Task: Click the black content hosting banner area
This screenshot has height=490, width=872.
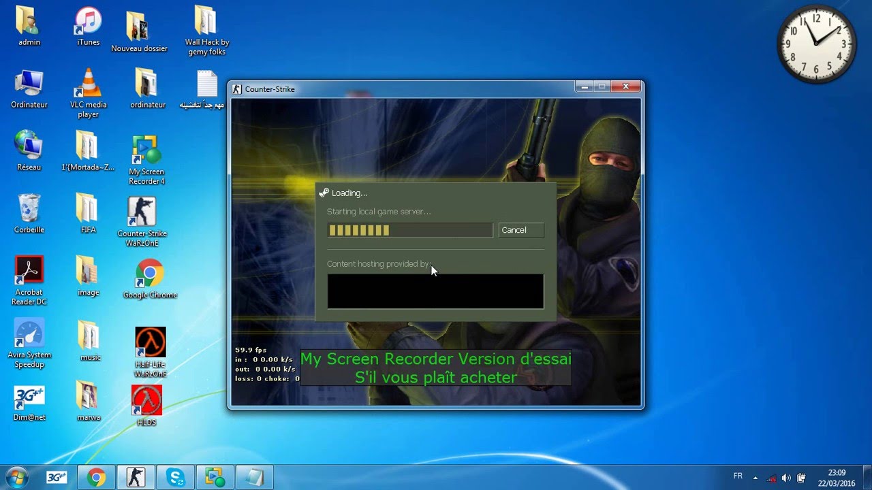Action: point(435,291)
